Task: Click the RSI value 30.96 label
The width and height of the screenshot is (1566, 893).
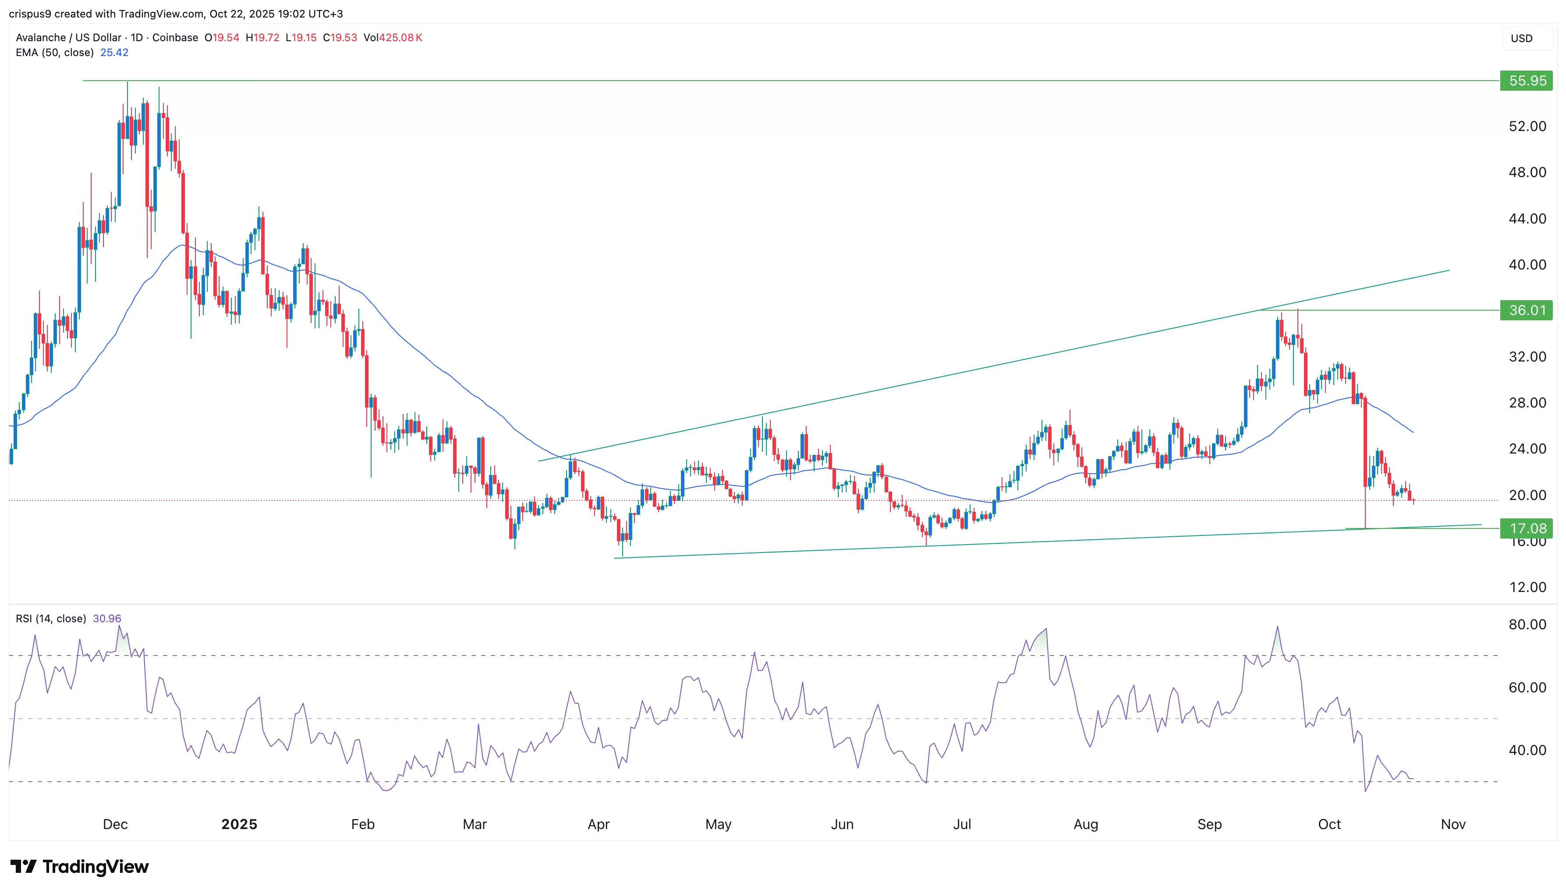Action: click(x=106, y=618)
